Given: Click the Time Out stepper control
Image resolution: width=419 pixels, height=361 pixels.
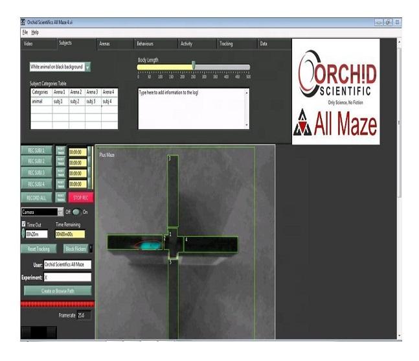Looking at the screenshot, I should point(23,233).
